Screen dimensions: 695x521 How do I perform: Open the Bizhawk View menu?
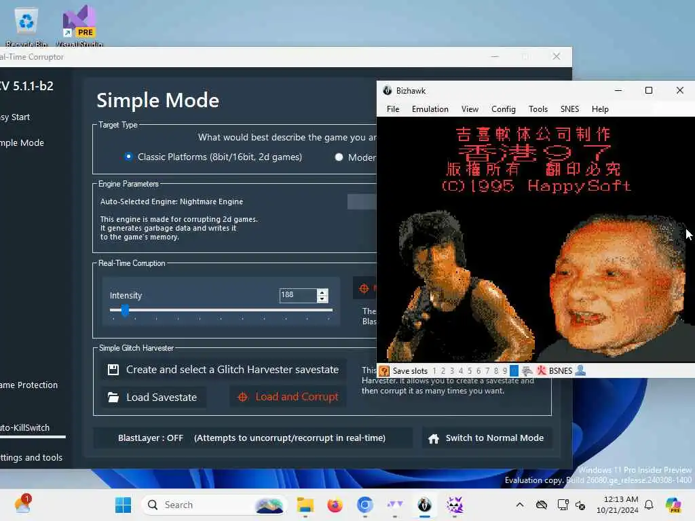click(470, 109)
